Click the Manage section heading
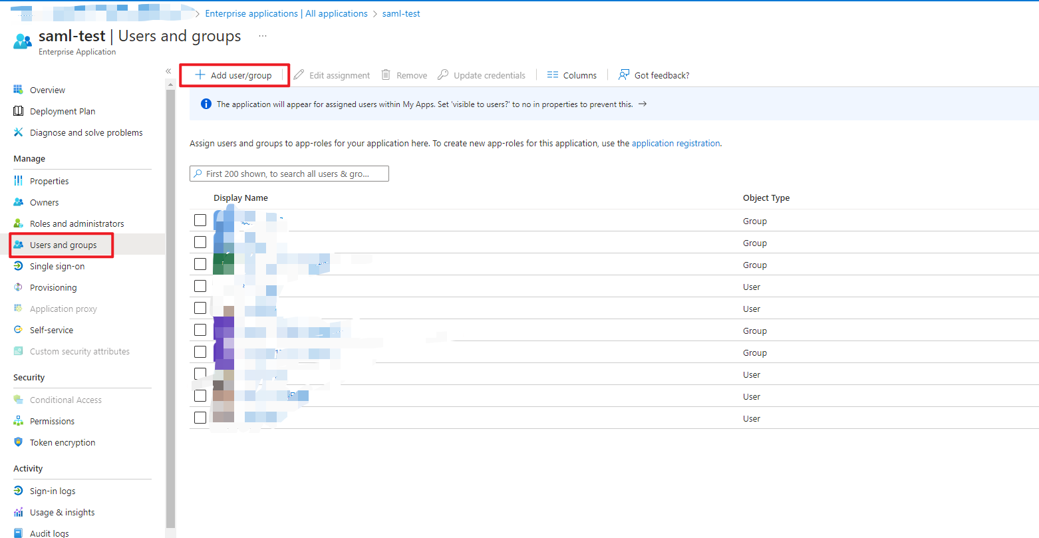This screenshot has height=538, width=1039. (x=29, y=158)
